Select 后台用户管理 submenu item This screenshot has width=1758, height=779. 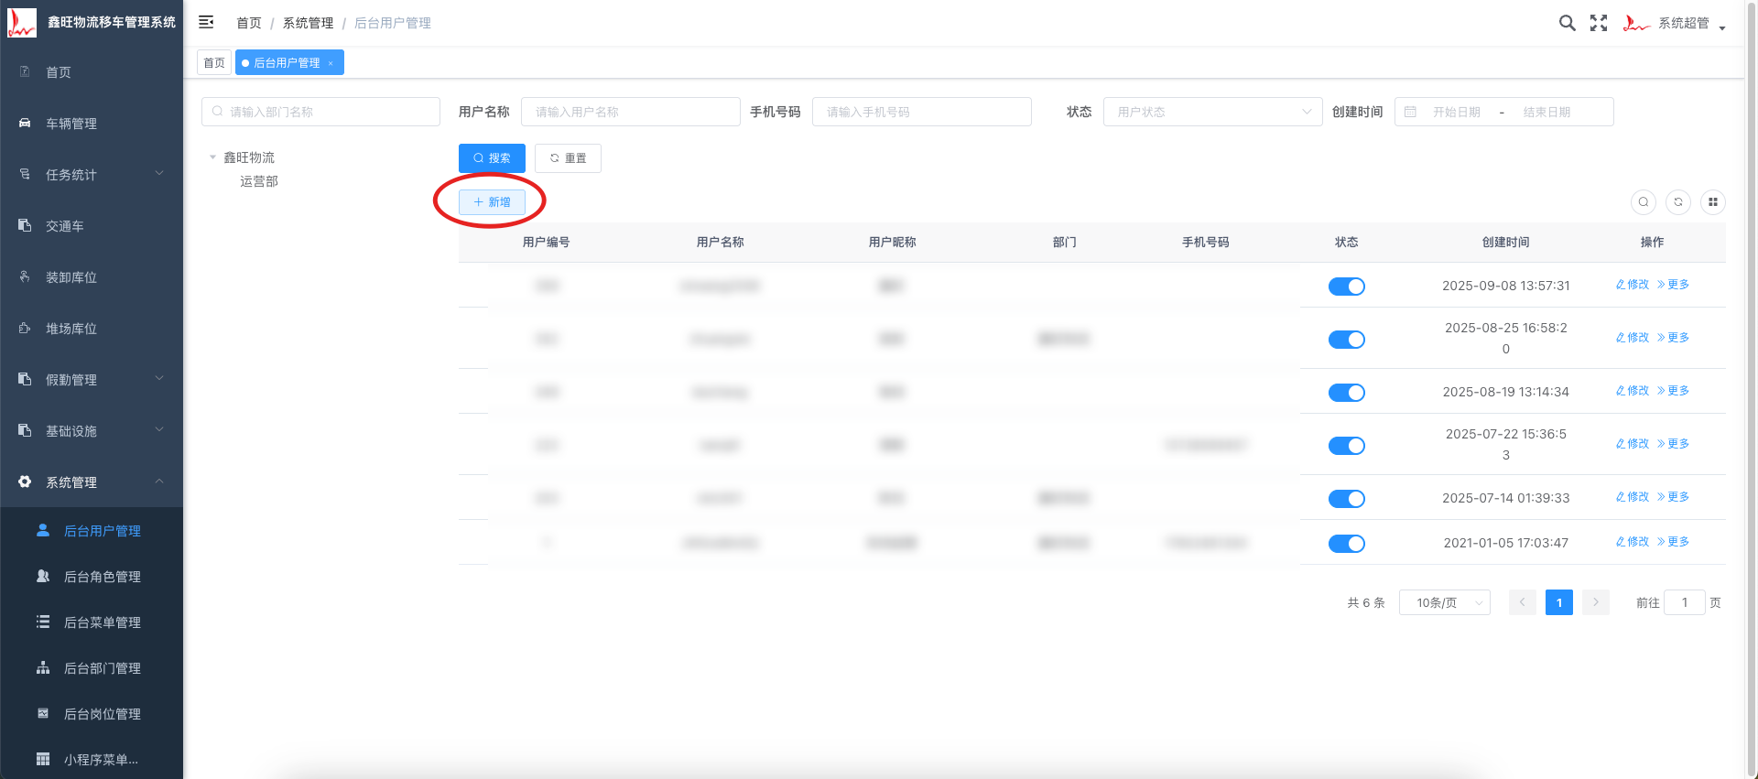pyautogui.click(x=92, y=531)
